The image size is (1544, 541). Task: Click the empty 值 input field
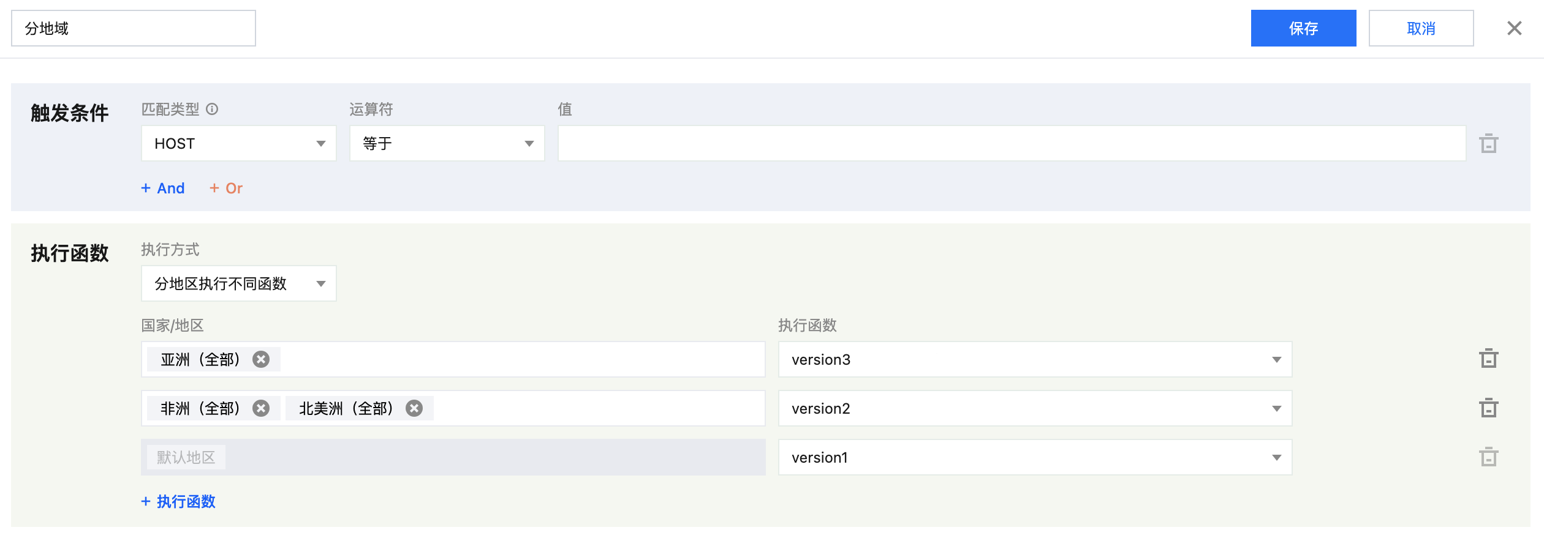(1011, 144)
